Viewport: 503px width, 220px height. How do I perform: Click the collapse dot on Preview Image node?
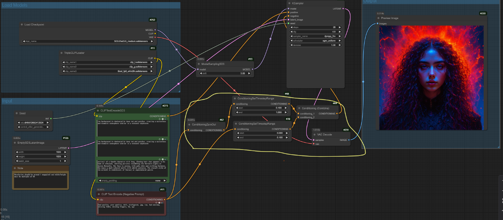click(x=378, y=18)
